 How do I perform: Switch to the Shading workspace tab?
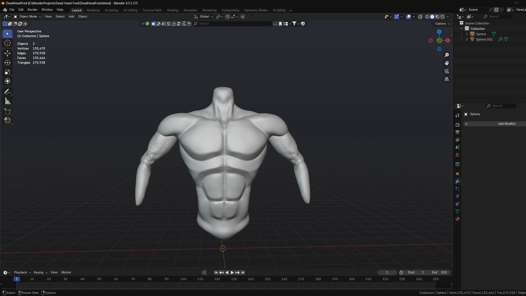[172, 10]
